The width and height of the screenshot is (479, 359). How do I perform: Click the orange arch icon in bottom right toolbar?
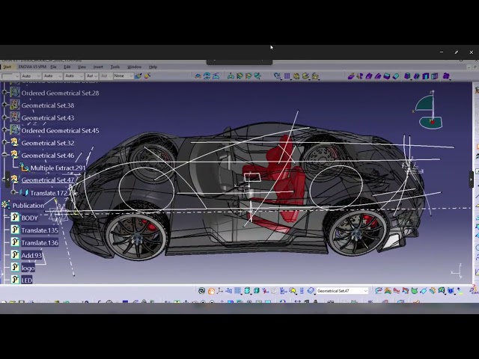(x=388, y=291)
